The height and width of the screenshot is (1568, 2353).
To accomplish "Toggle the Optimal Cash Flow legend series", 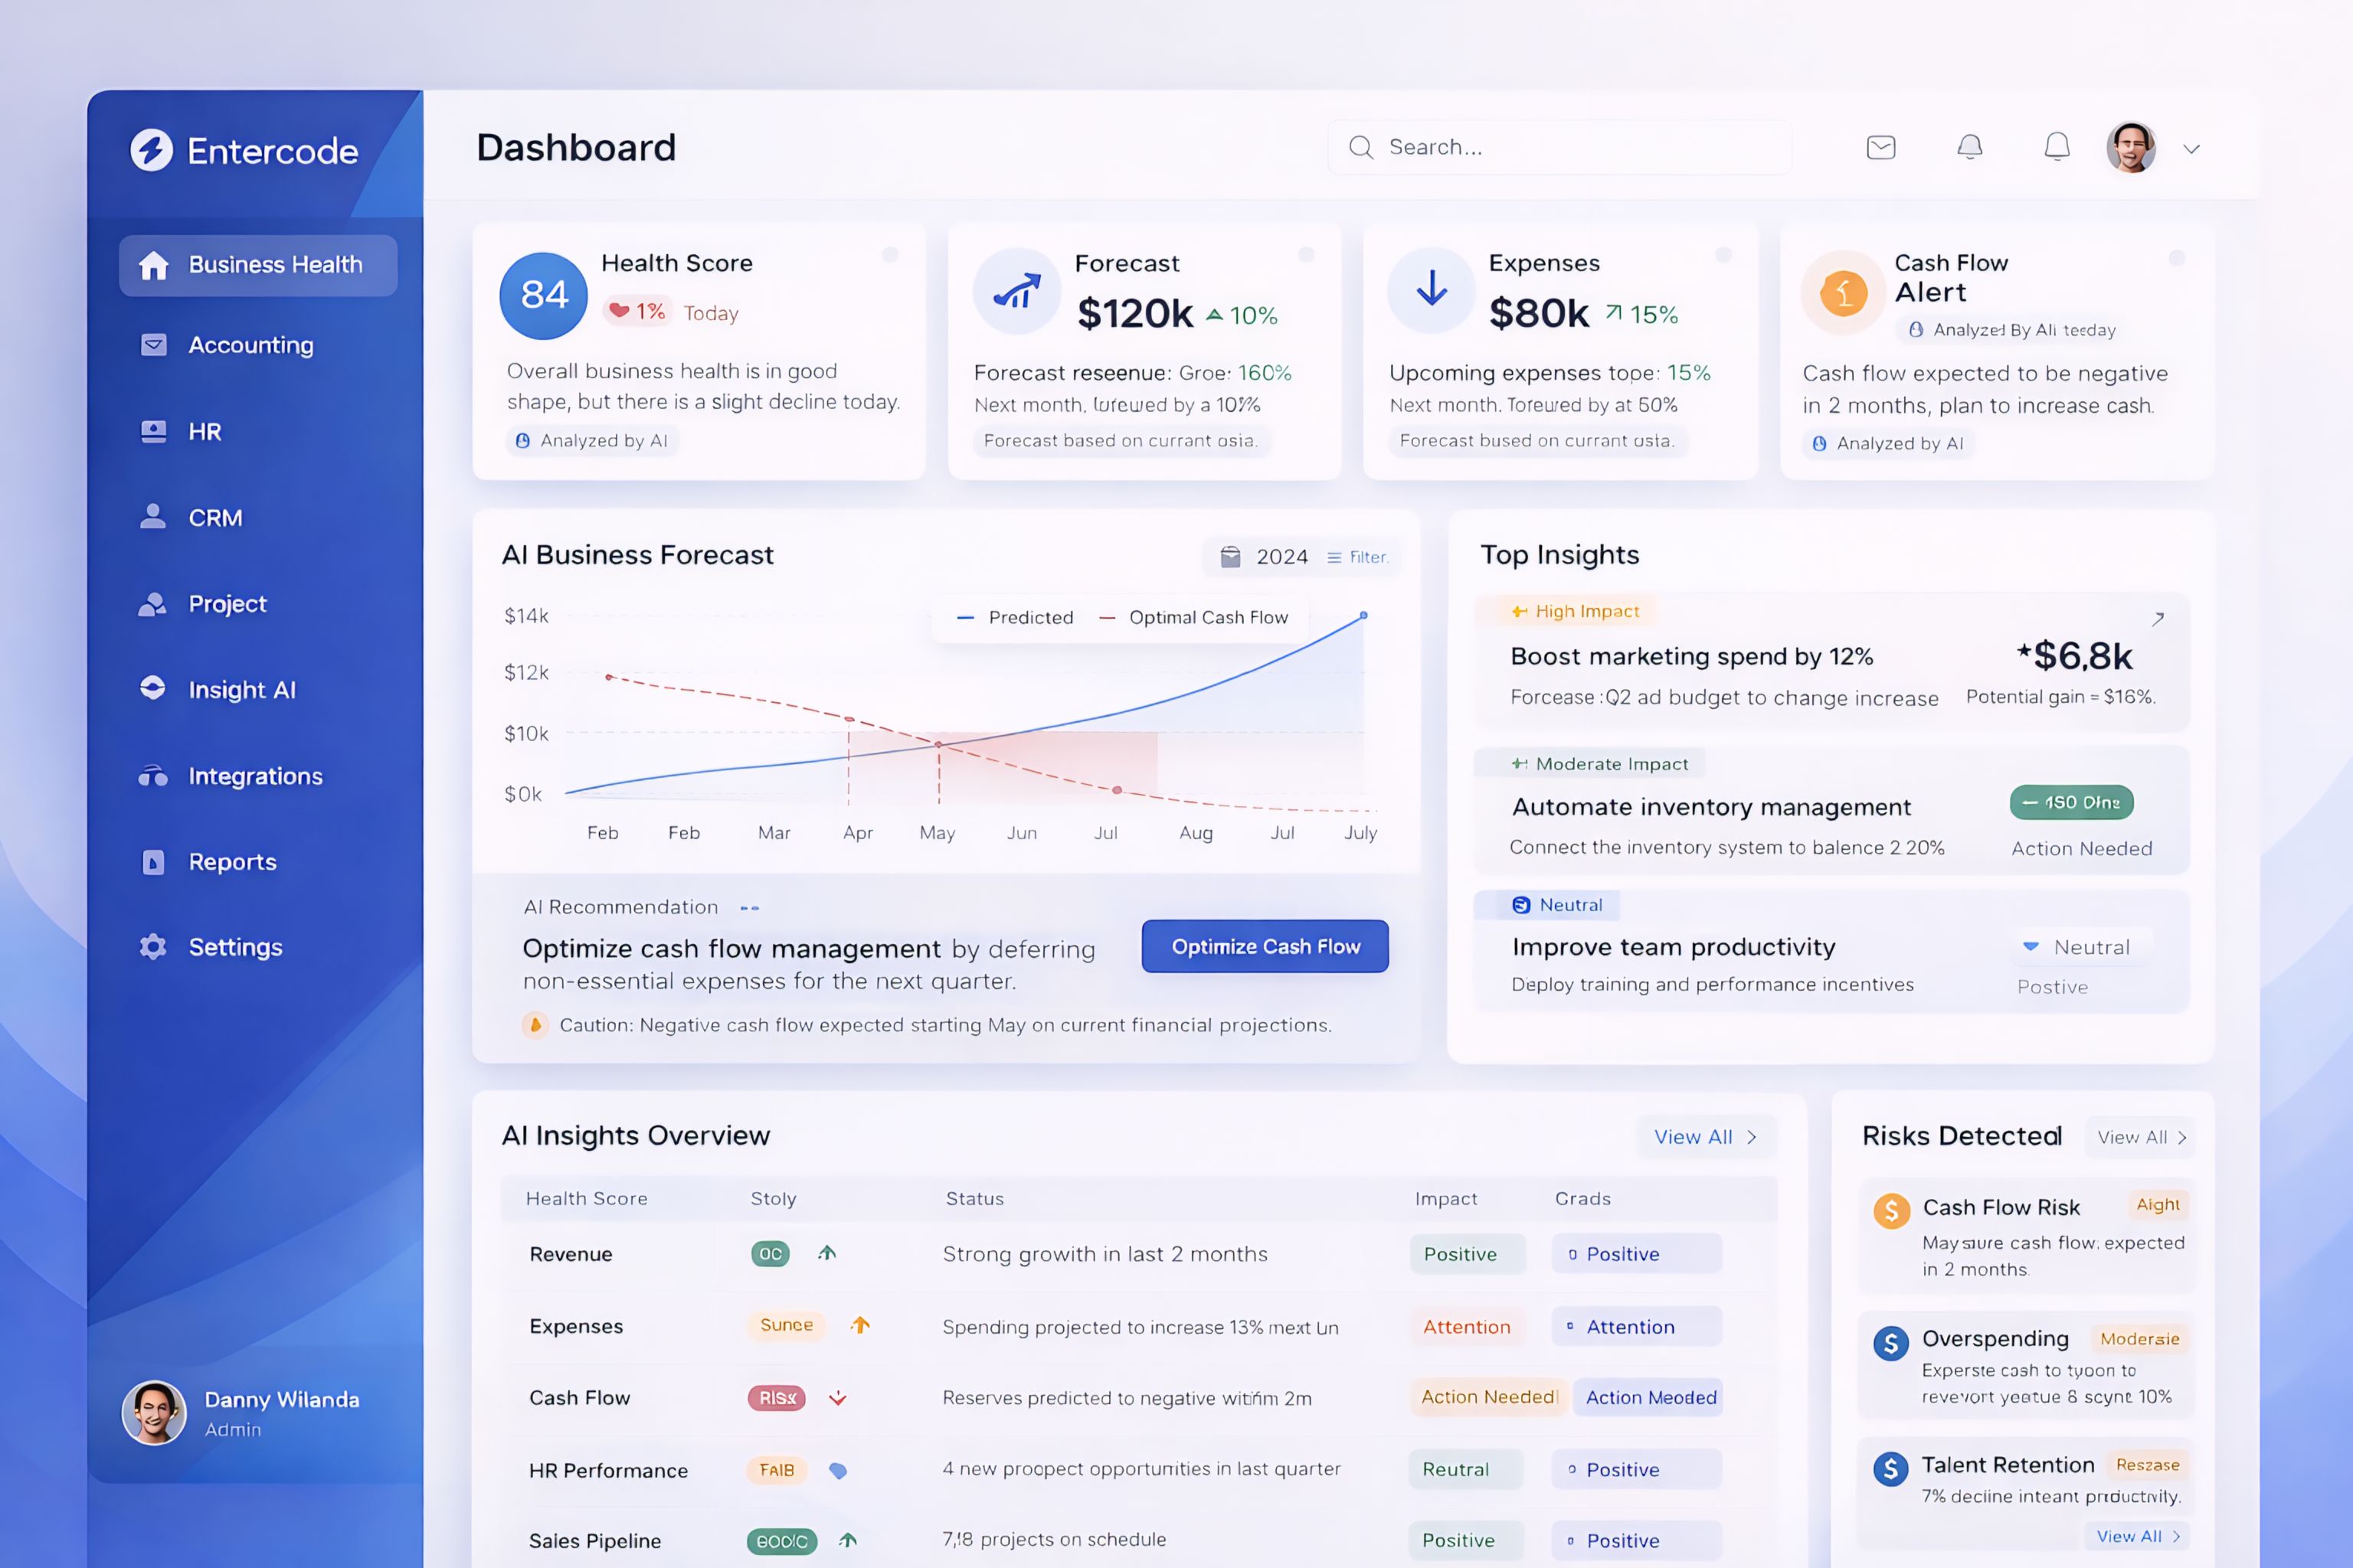I will [1193, 618].
